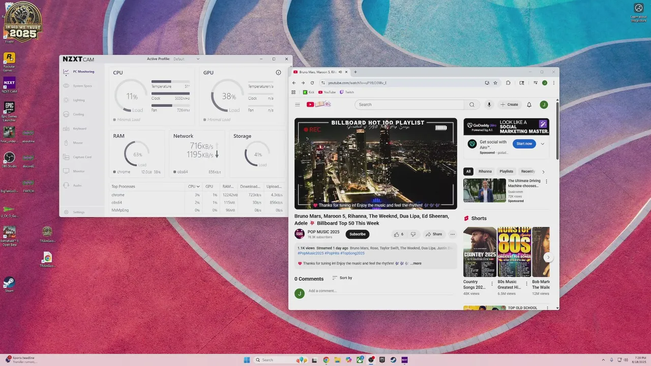Open Chrome extensions puzzle icon
This screenshot has height=366, width=651.
point(508,83)
